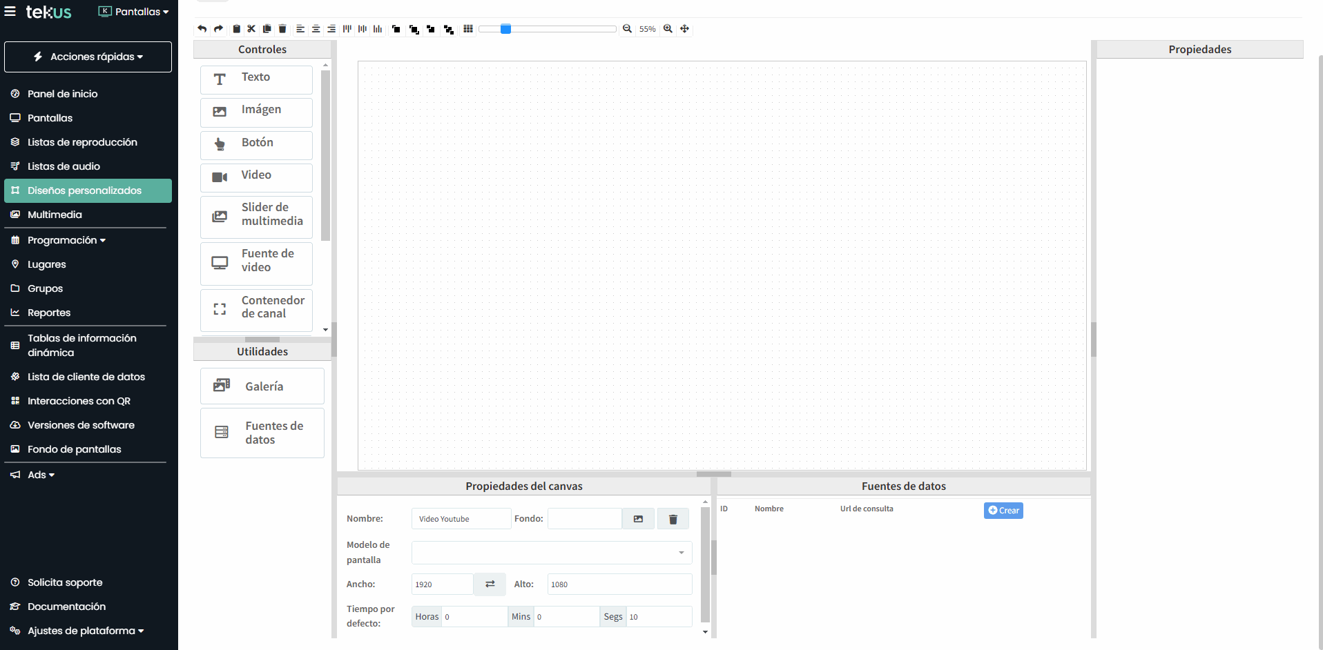Clear the Fondo with the trash button

(672, 518)
